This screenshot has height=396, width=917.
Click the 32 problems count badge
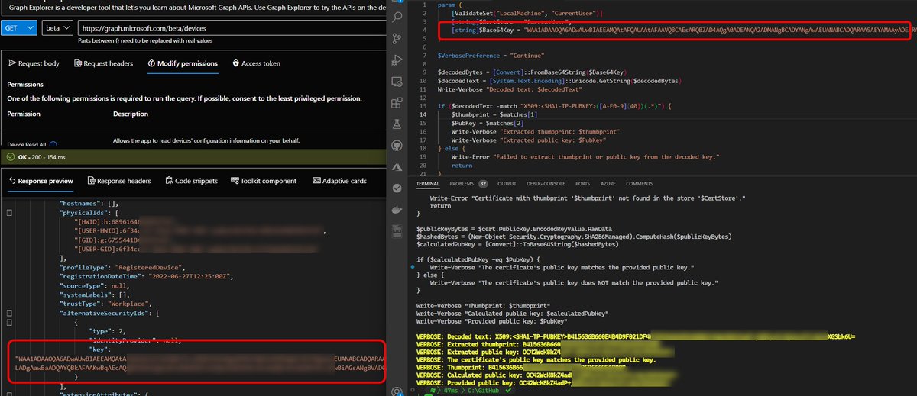483,184
